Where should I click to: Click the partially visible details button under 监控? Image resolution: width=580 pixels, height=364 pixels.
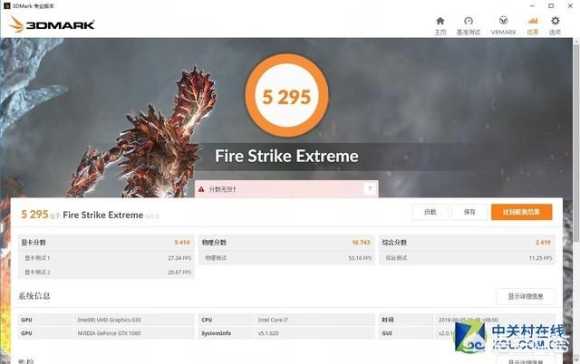[526, 360]
